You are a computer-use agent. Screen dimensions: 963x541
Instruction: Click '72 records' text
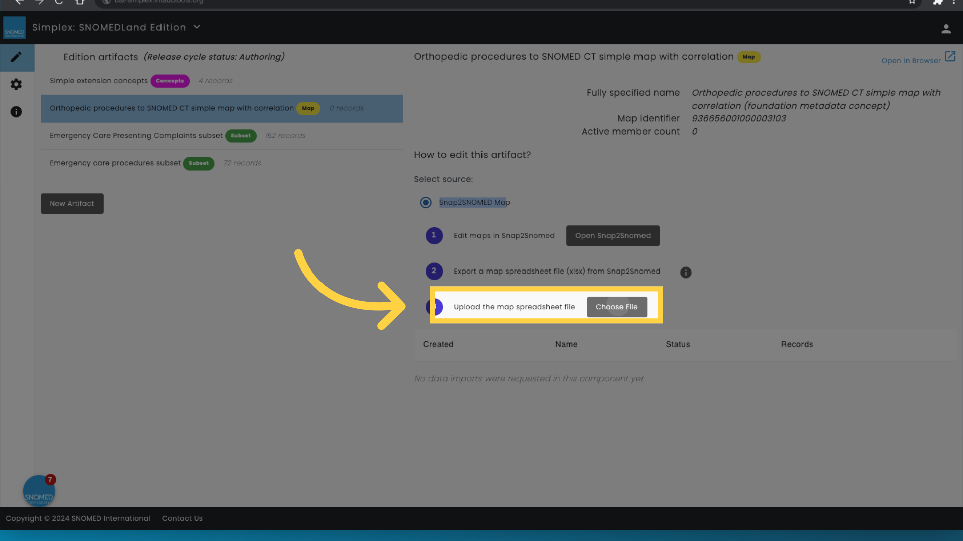point(242,163)
